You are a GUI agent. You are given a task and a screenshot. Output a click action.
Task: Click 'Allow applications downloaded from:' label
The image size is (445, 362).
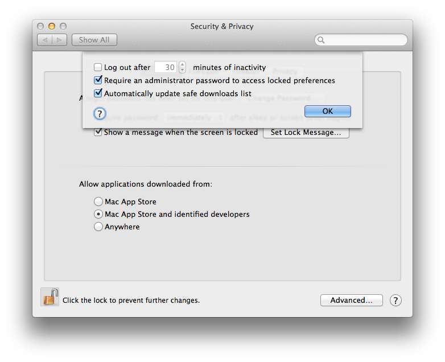coord(146,184)
